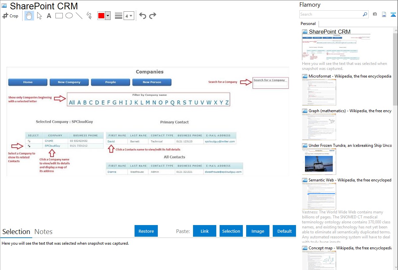The height and width of the screenshot is (270, 398).
Task: Open the Personal tab
Action: point(308,24)
